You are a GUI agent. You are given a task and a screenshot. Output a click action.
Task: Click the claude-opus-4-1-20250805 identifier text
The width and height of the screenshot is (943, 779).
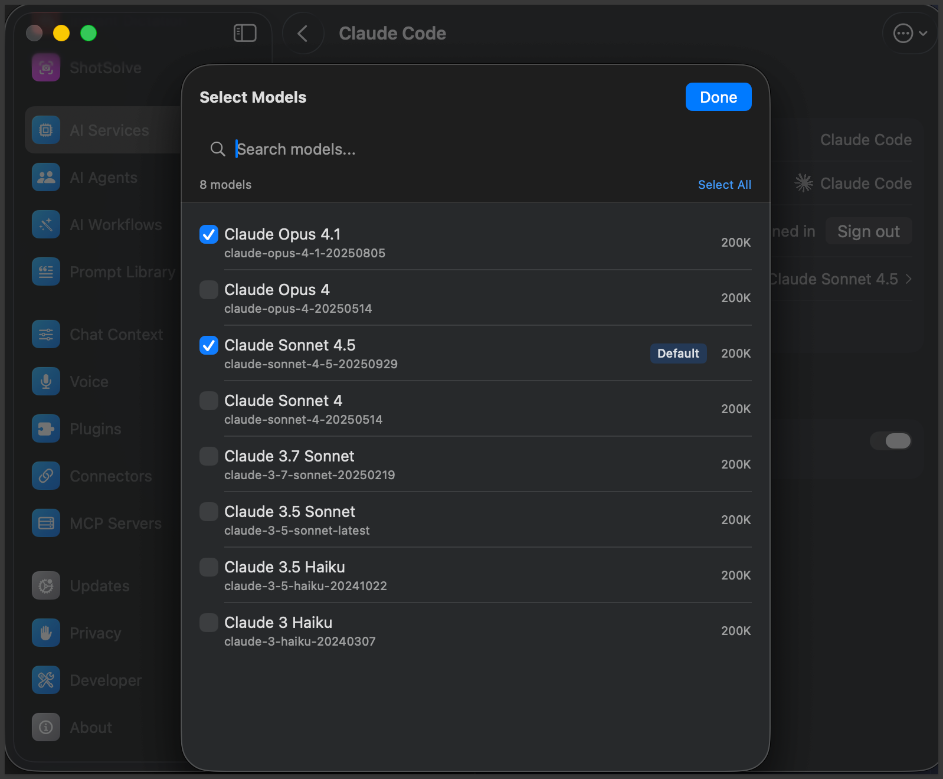tap(304, 253)
